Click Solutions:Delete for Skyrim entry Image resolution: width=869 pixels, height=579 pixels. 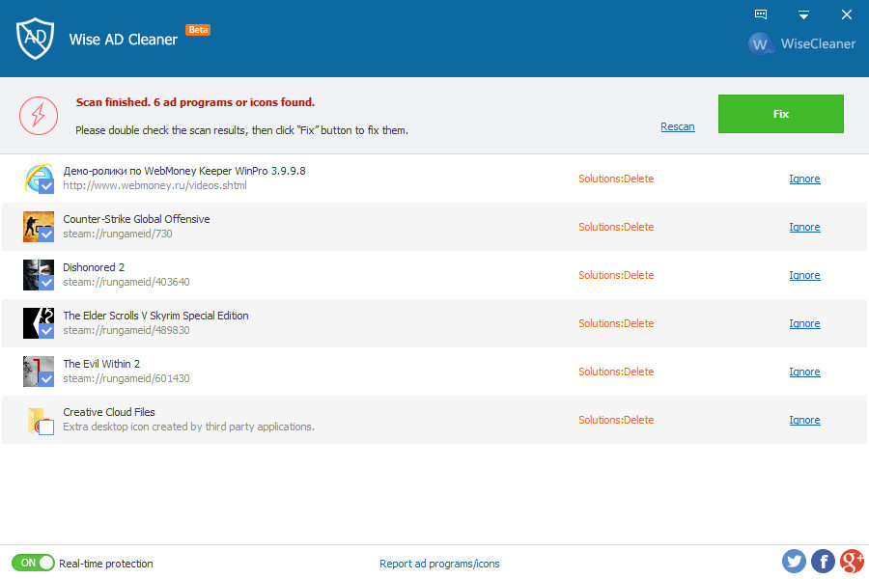(616, 323)
